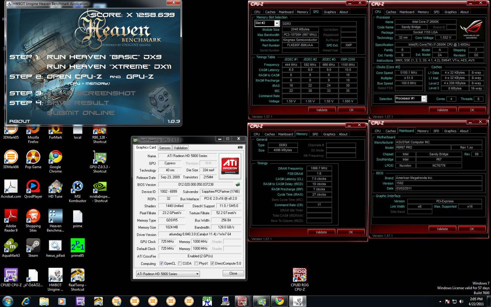Toggle the DirectCompute 5.0 checkbox

[212, 263]
